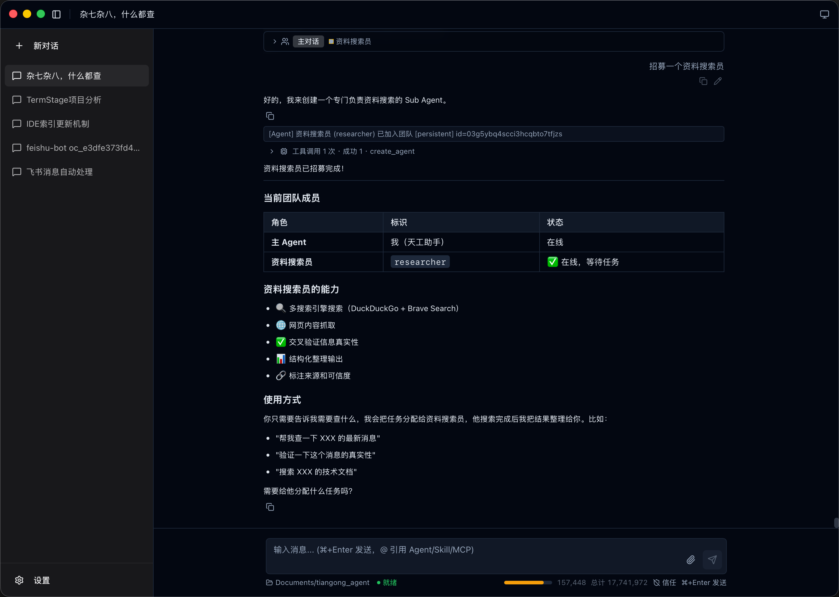Click the [Agent] 资料搜索员 joined notice box
Image resolution: width=839 pixels, height=597 pixels.
[x=494, y=134]
